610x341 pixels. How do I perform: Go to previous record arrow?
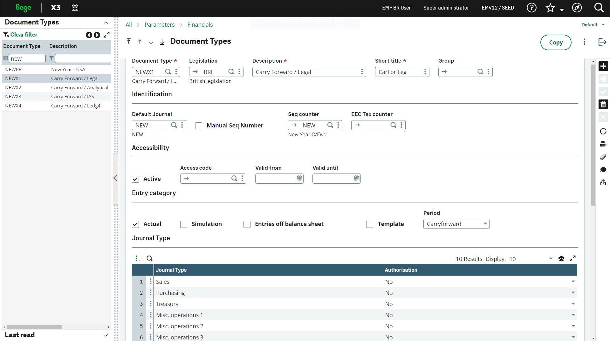tap(140, 42)
